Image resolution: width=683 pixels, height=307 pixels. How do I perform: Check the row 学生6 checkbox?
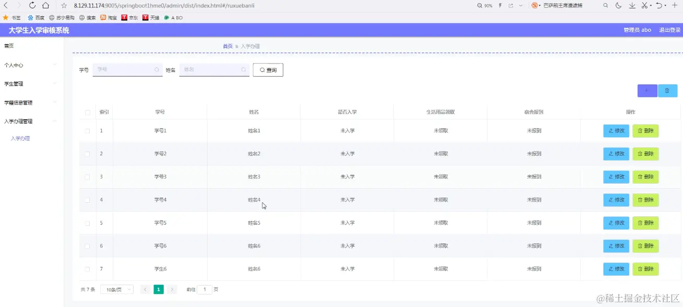pos(87,269)
